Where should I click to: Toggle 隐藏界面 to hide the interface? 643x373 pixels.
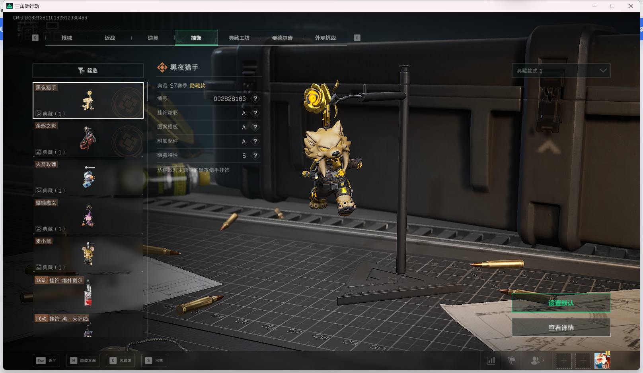[84, 360]
